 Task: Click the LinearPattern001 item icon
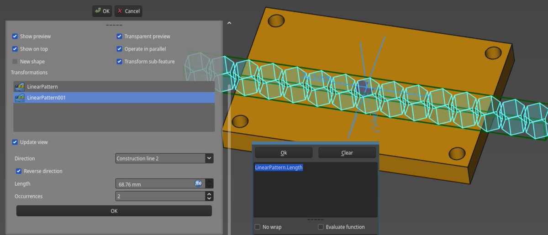pos(20,98)
